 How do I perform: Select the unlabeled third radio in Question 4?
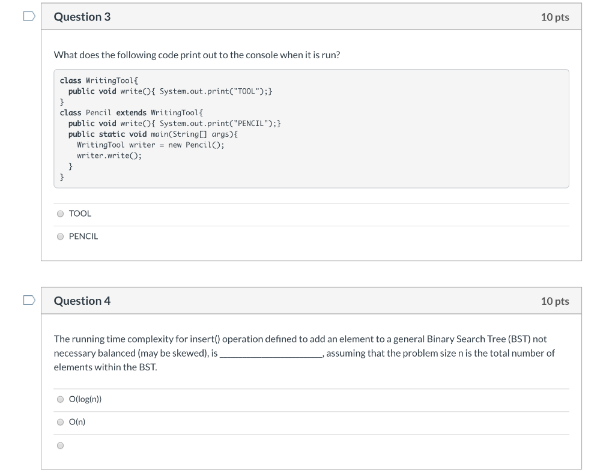tap(60, 445)
